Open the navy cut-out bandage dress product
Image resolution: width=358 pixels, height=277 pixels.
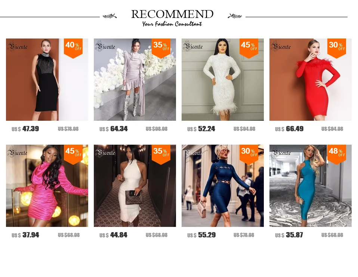click(223, 186)
